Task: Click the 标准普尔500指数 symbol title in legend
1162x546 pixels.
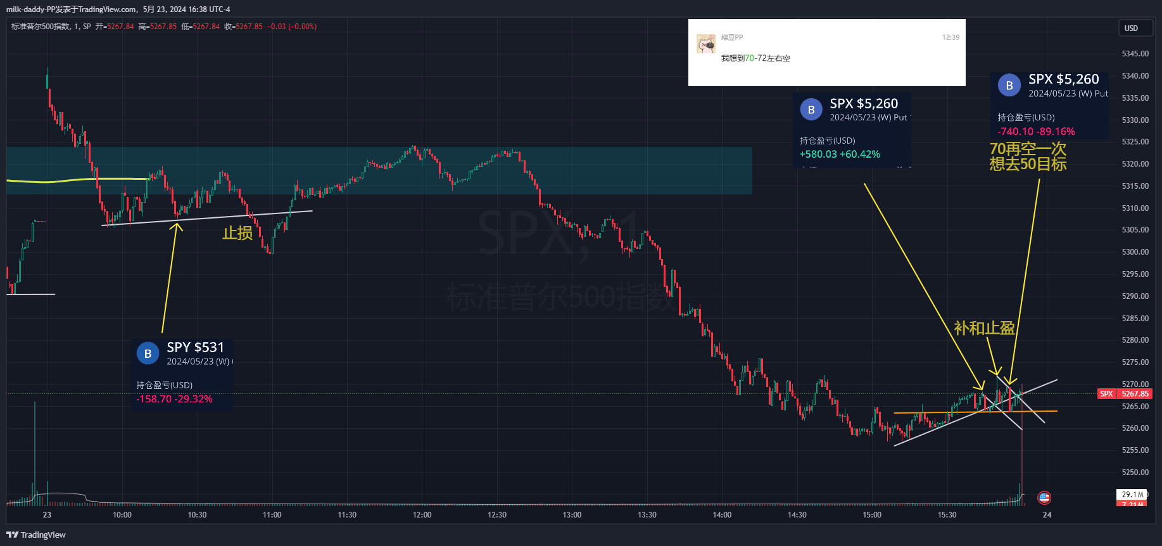Action: click(41, 27)
